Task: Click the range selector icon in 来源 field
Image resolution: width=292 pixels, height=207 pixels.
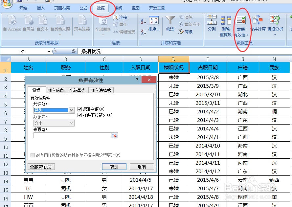Action: coord(115,135)
